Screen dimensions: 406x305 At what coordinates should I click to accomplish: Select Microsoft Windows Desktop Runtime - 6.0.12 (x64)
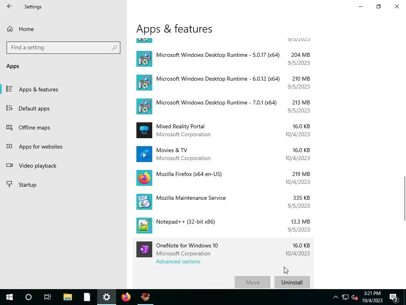(x=223, y=83)
